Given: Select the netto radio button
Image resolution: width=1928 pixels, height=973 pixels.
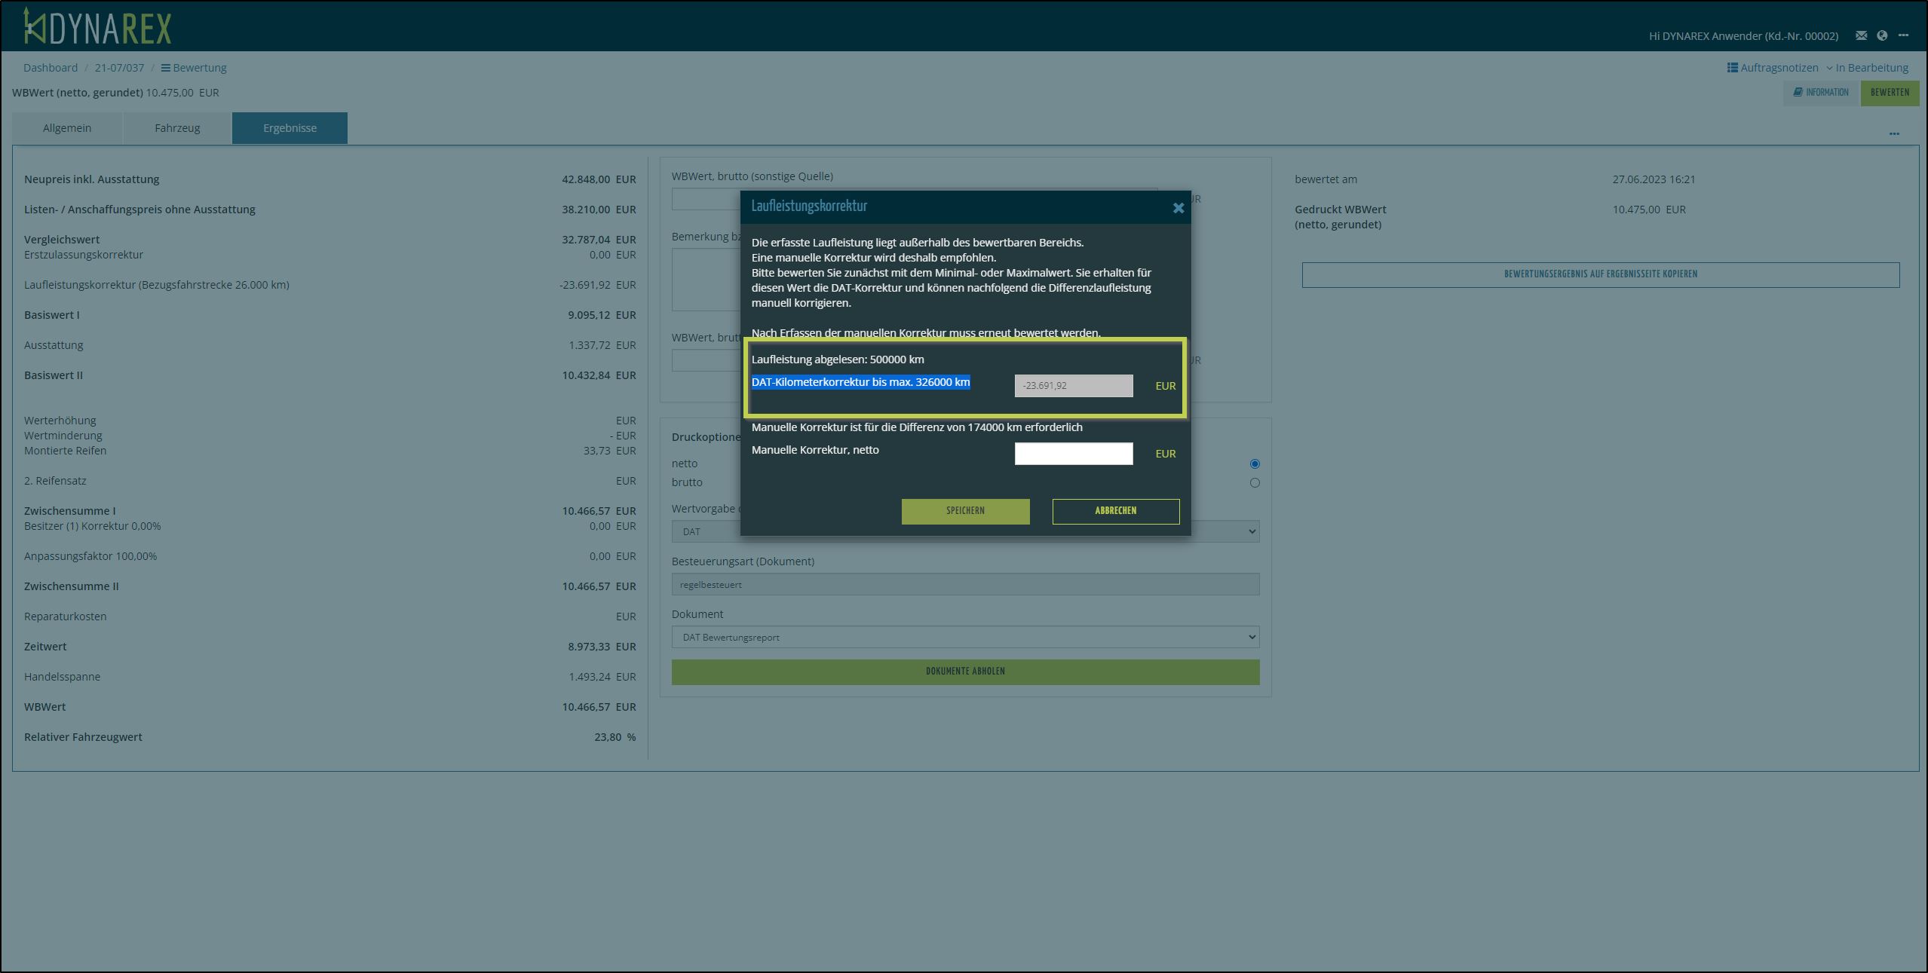Looking at the screenshot, I should click(1254, 464).
